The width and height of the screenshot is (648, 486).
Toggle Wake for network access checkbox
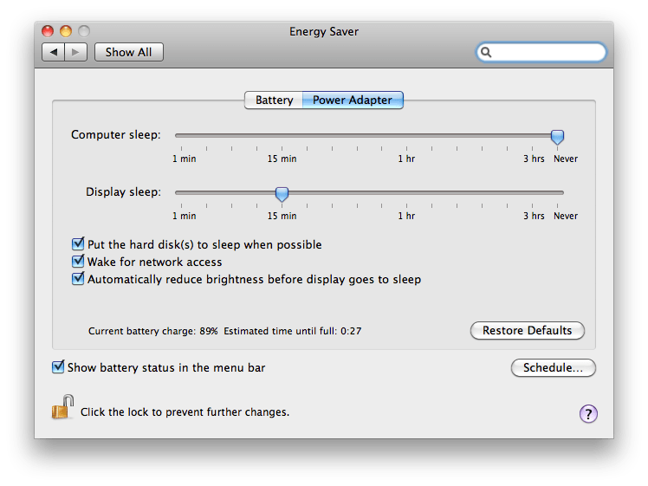coord(78,261)
